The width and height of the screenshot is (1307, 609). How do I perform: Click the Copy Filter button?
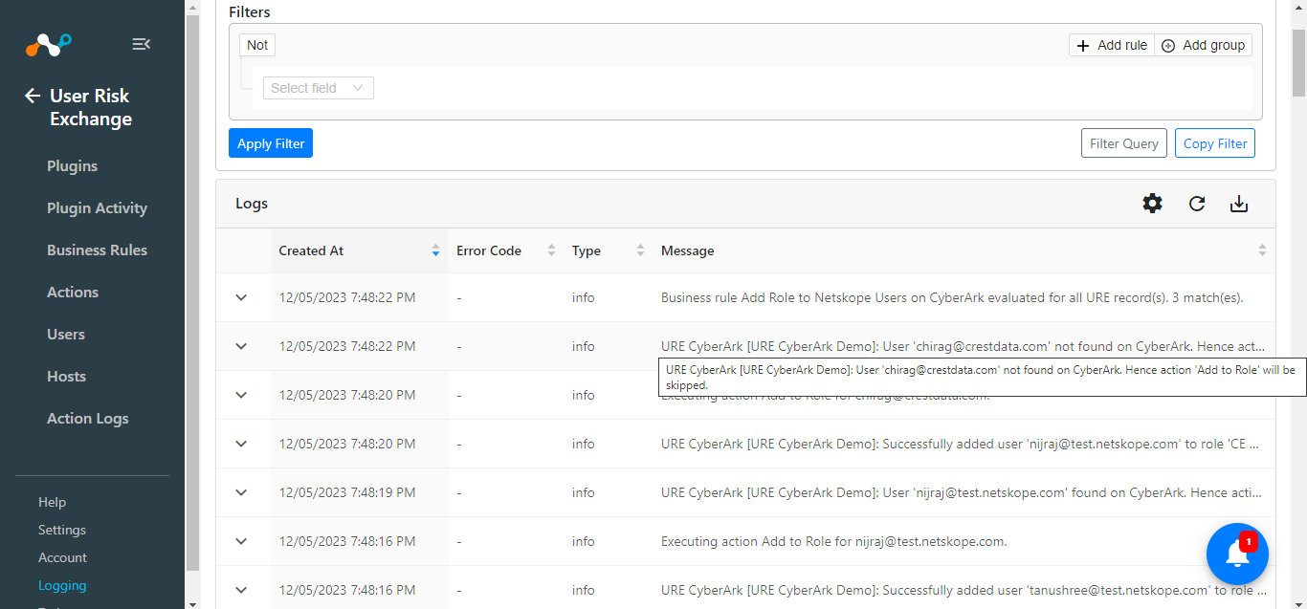(1215, 143)
